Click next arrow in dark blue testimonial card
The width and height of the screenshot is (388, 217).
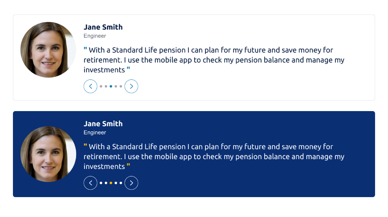pos(131,183)
